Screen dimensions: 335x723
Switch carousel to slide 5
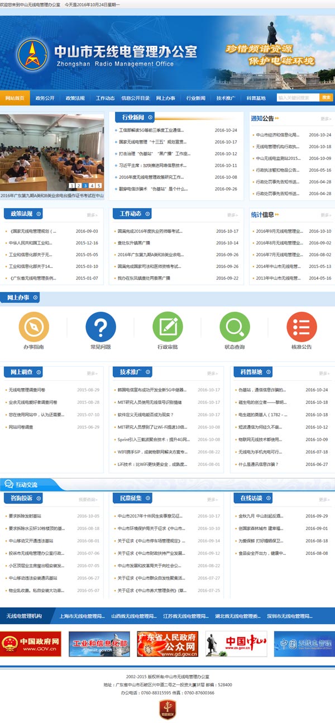coord(99,186)
